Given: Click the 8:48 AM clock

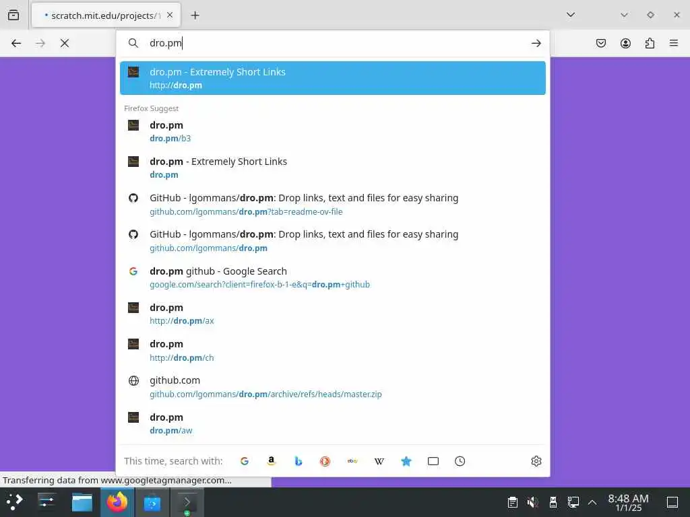Looking at the screenshot, I should 629,502.
